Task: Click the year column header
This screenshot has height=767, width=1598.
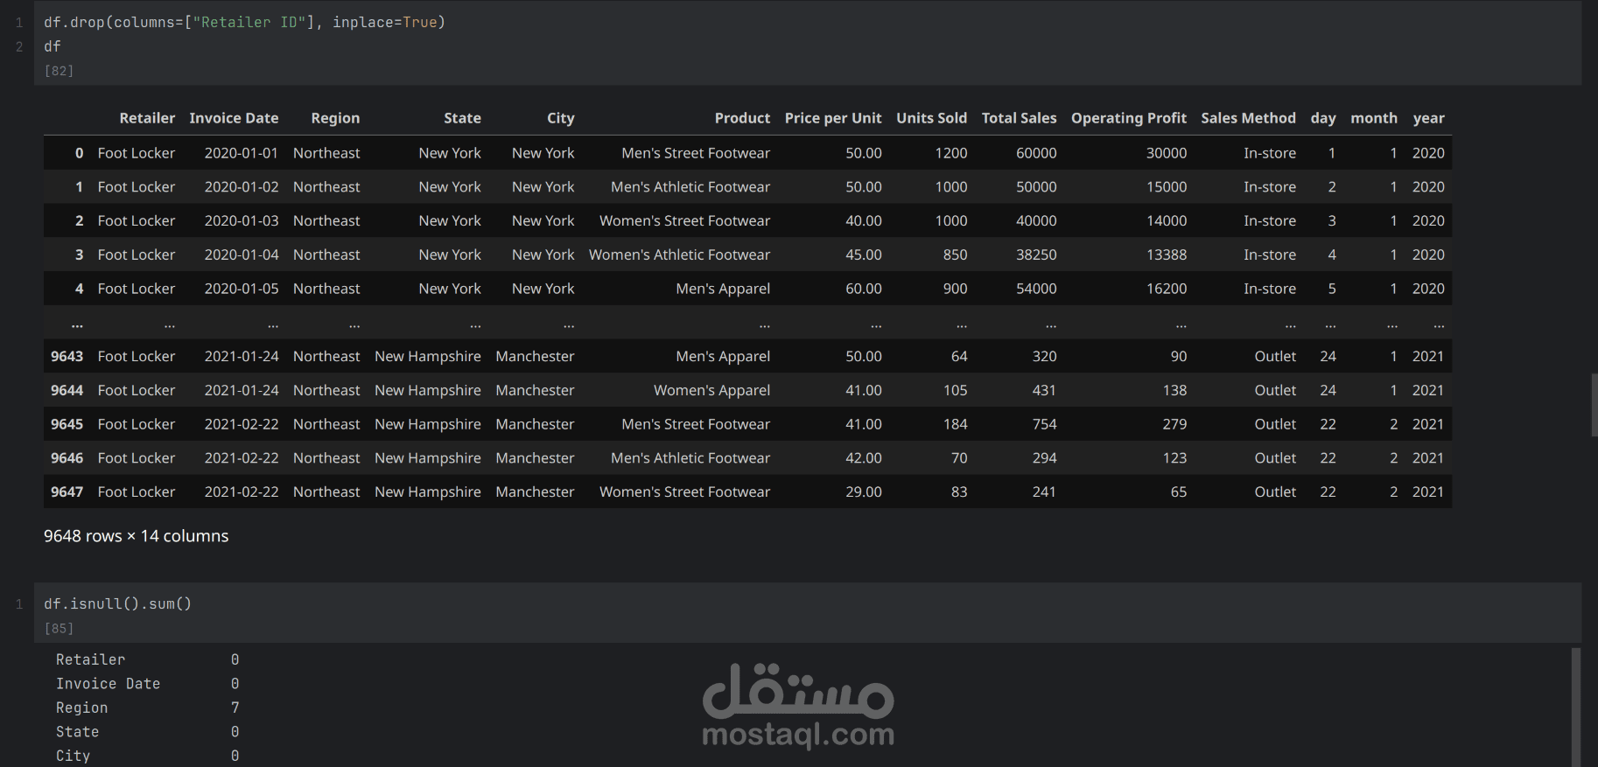Action: click(x=1428, y=118)
